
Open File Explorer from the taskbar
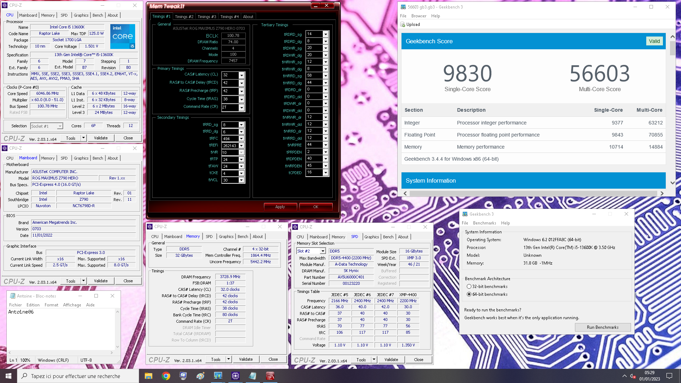coord(148,376)
